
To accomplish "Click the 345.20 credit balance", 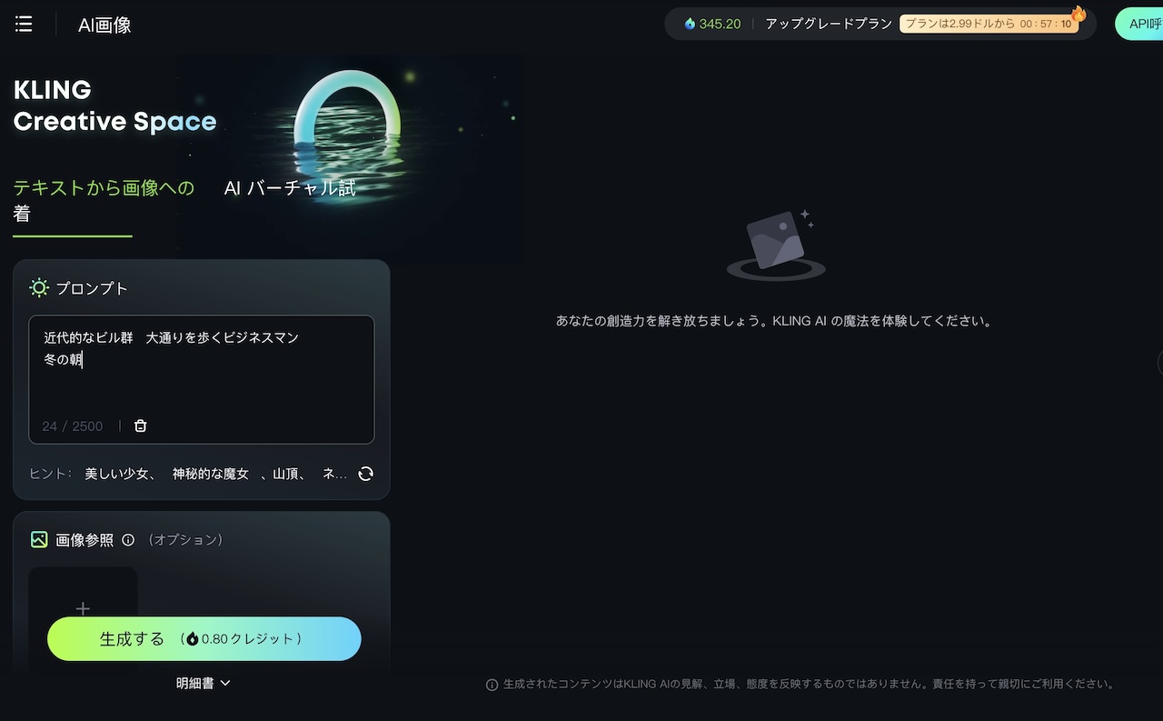I will [720, 25].
